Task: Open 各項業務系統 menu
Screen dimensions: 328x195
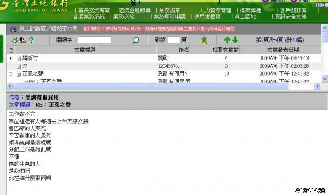Action: pos(89,17)
